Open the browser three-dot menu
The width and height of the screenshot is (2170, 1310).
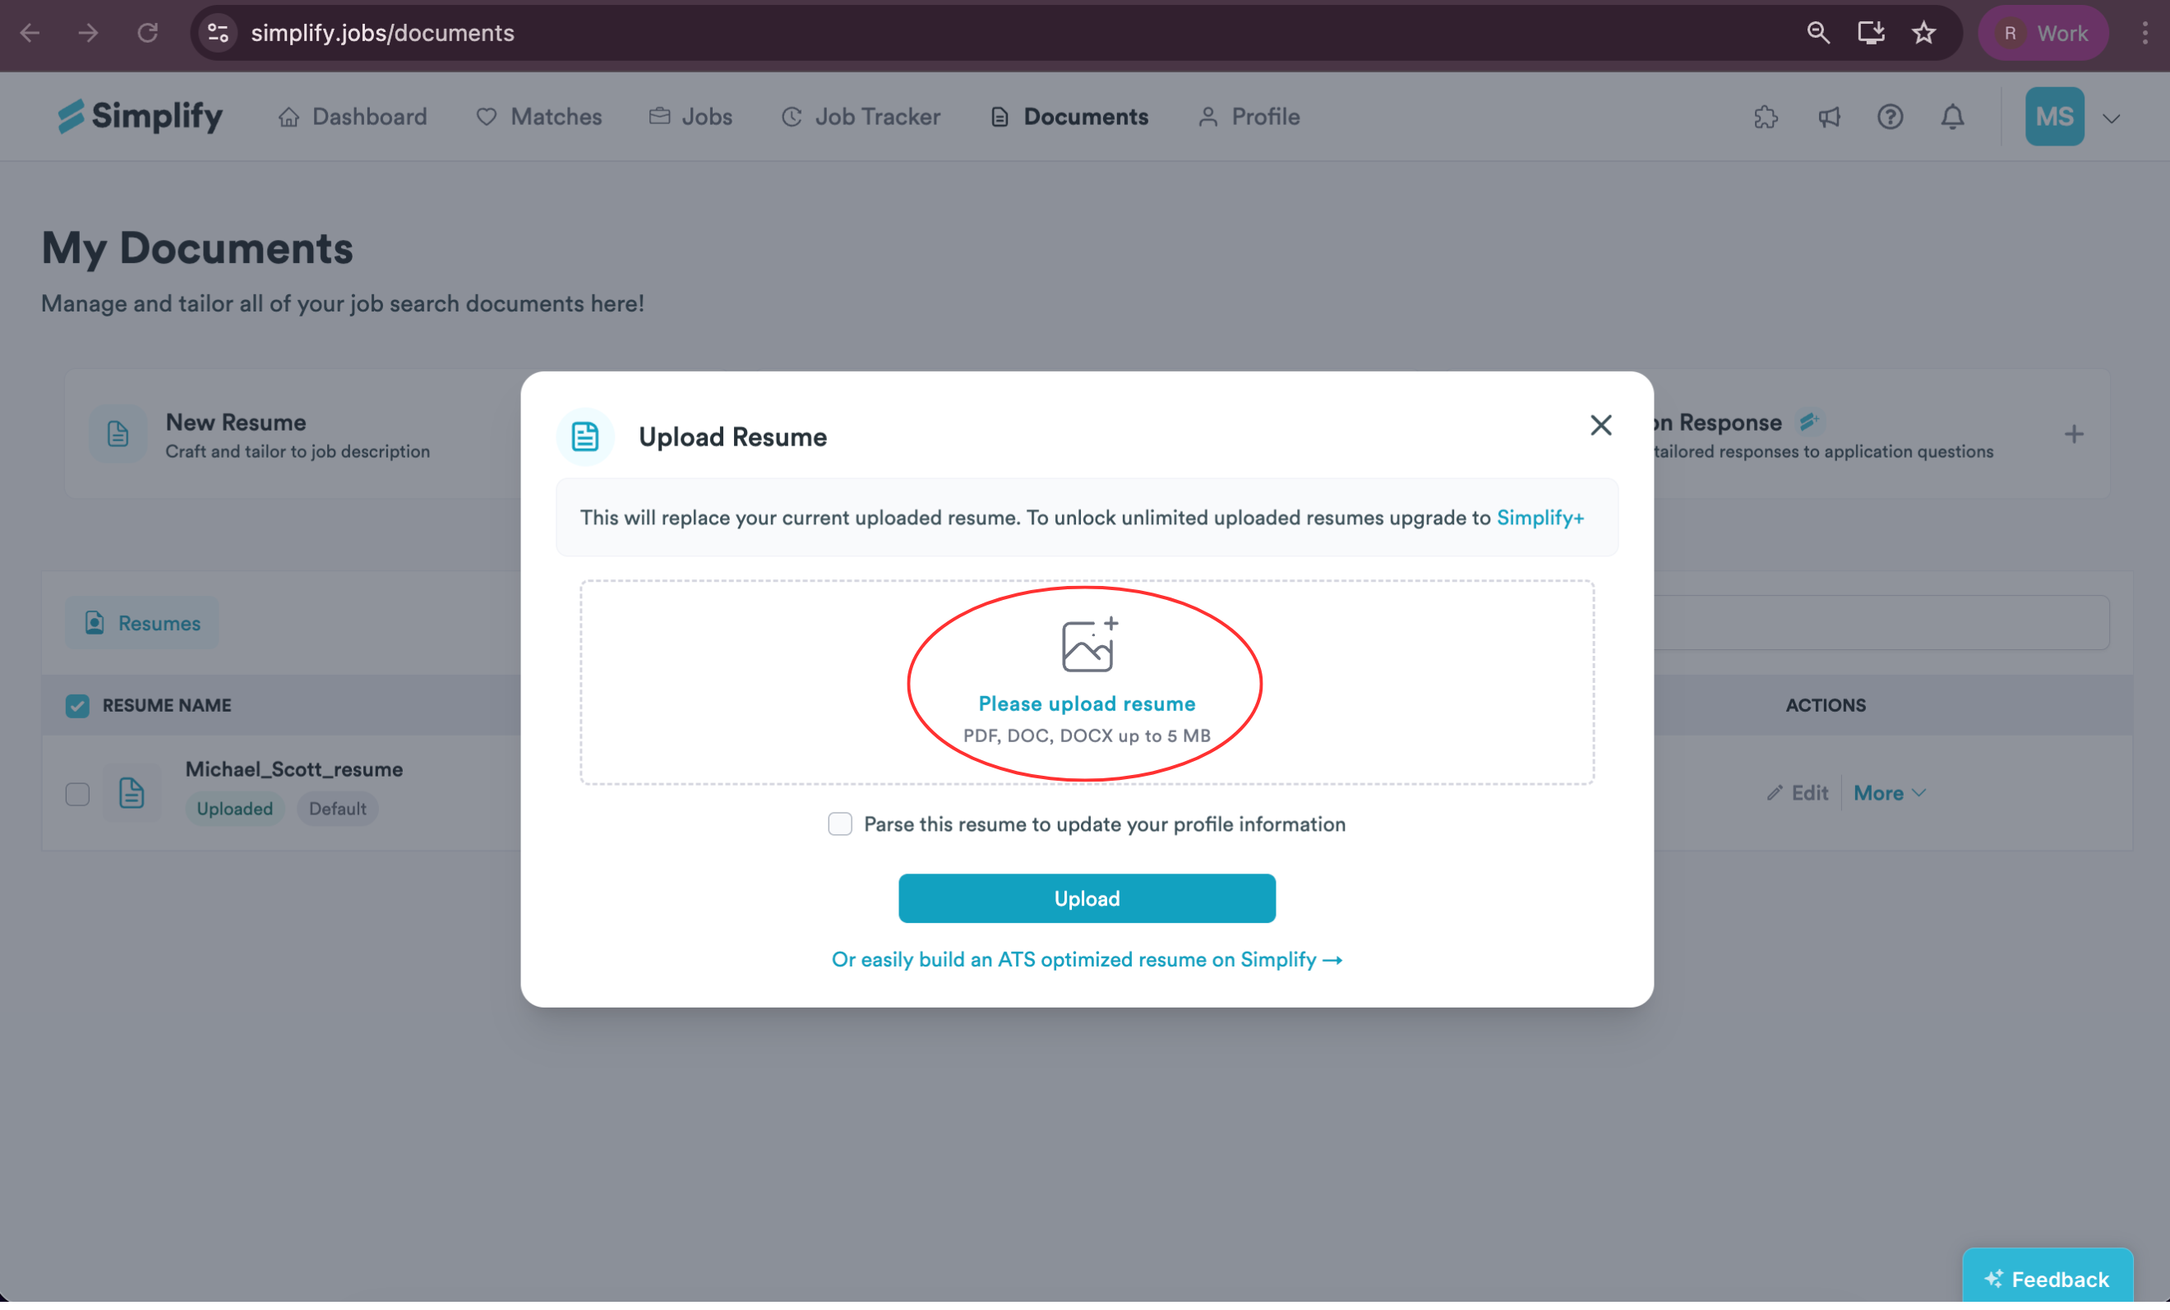(x=2145, y=33)
